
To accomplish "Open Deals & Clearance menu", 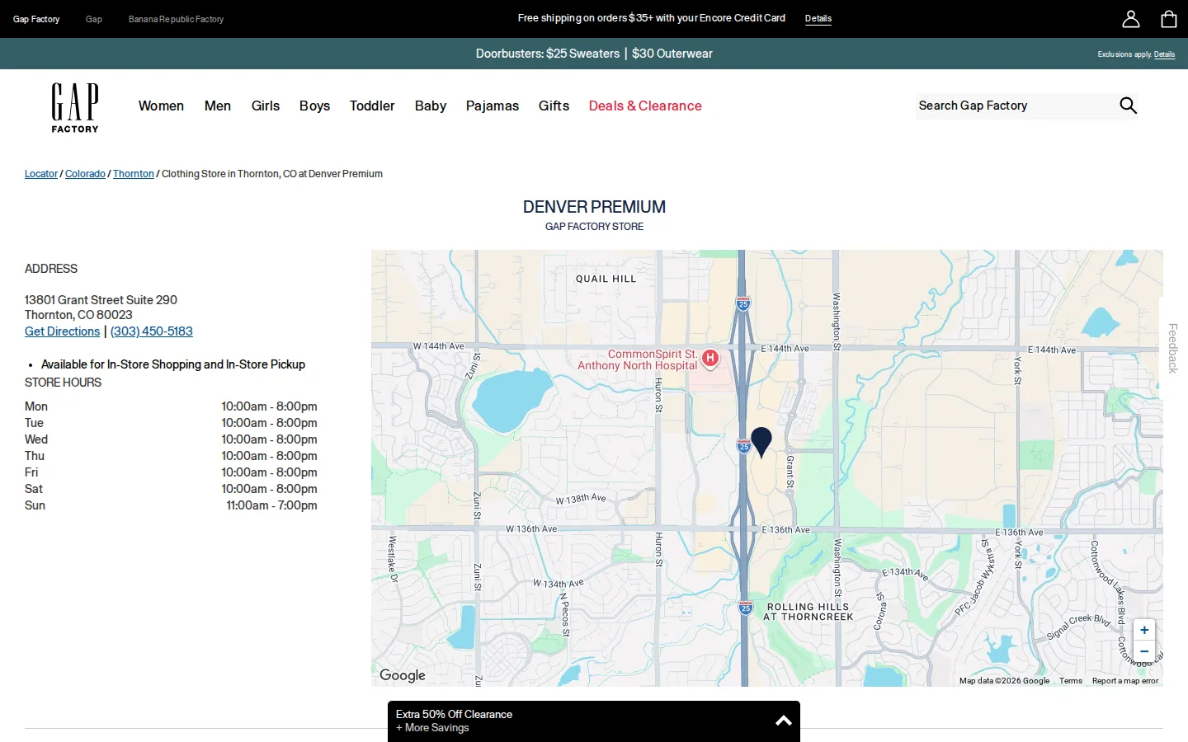I will (645, 106).
